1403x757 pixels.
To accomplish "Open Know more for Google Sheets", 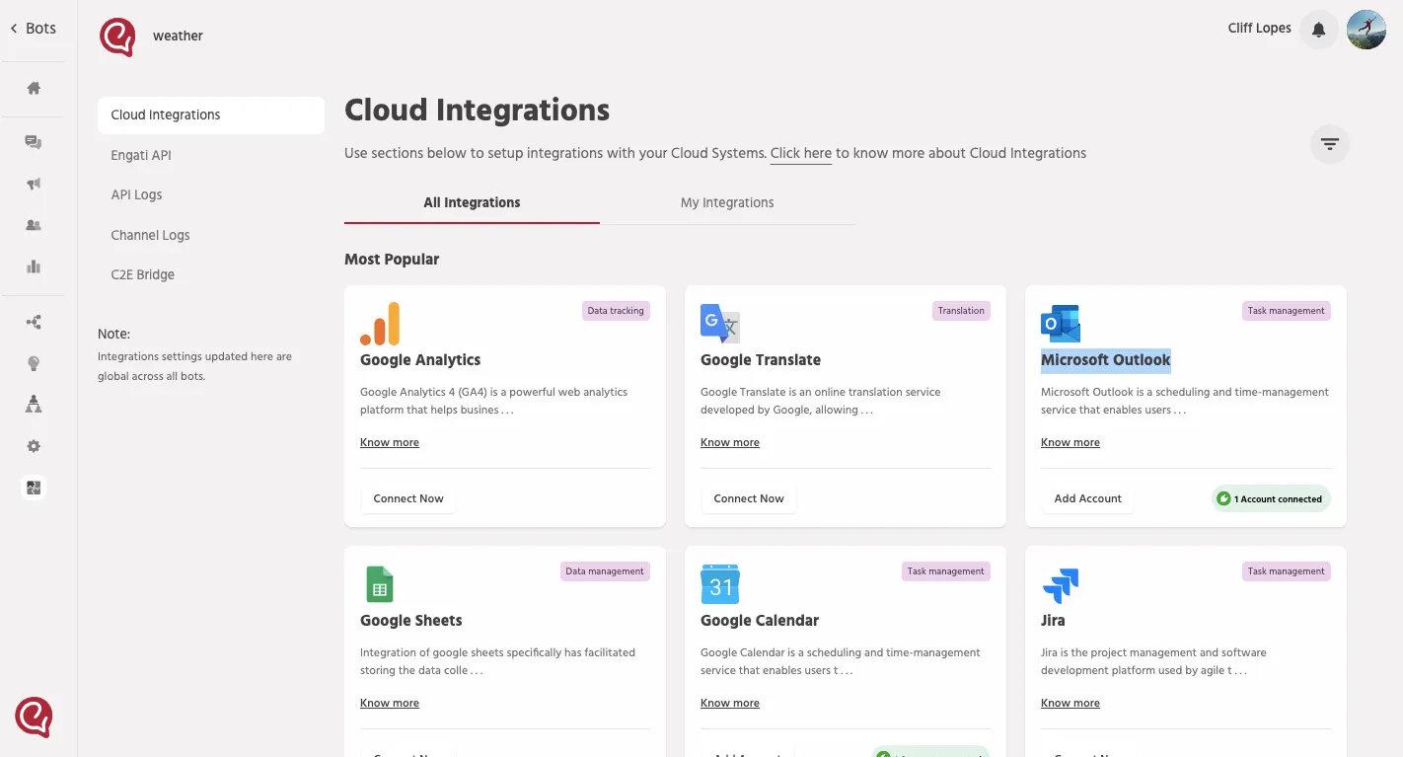I will [390, 704].
